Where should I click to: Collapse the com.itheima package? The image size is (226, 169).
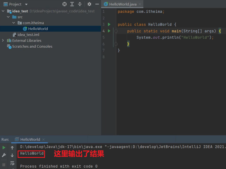tap(14, 23)
